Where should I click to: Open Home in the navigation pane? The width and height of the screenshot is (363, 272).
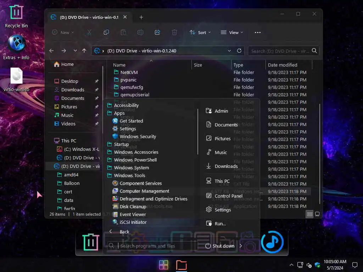pos(64,64)
